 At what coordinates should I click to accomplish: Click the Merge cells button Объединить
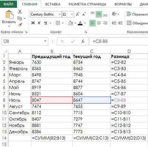137,23
